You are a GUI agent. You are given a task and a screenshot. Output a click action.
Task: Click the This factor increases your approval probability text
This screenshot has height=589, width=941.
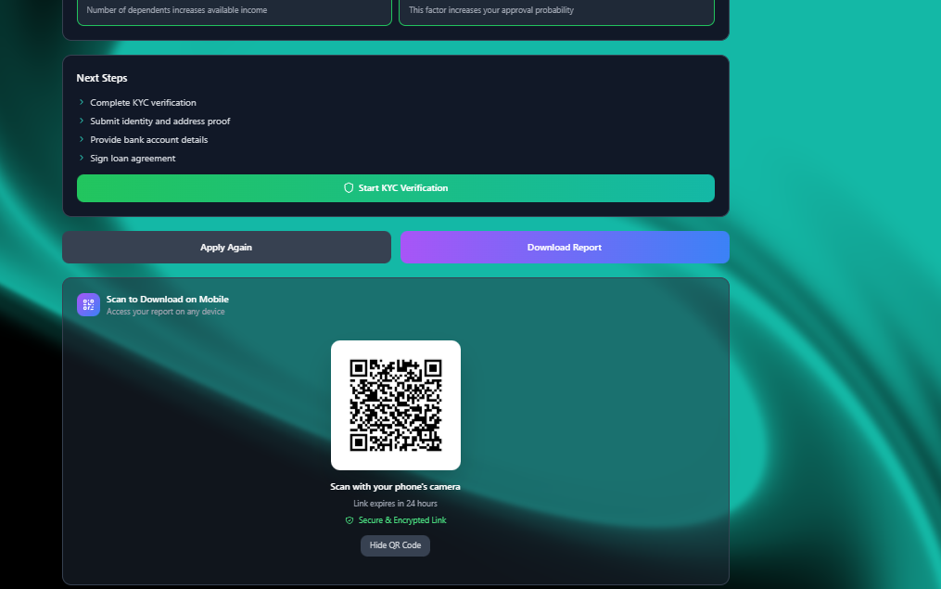pyautogui.click(x=491, y=10)
